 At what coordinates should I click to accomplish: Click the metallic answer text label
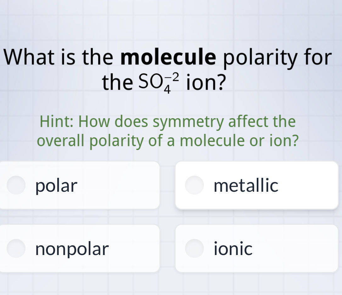tap(246, 185)
